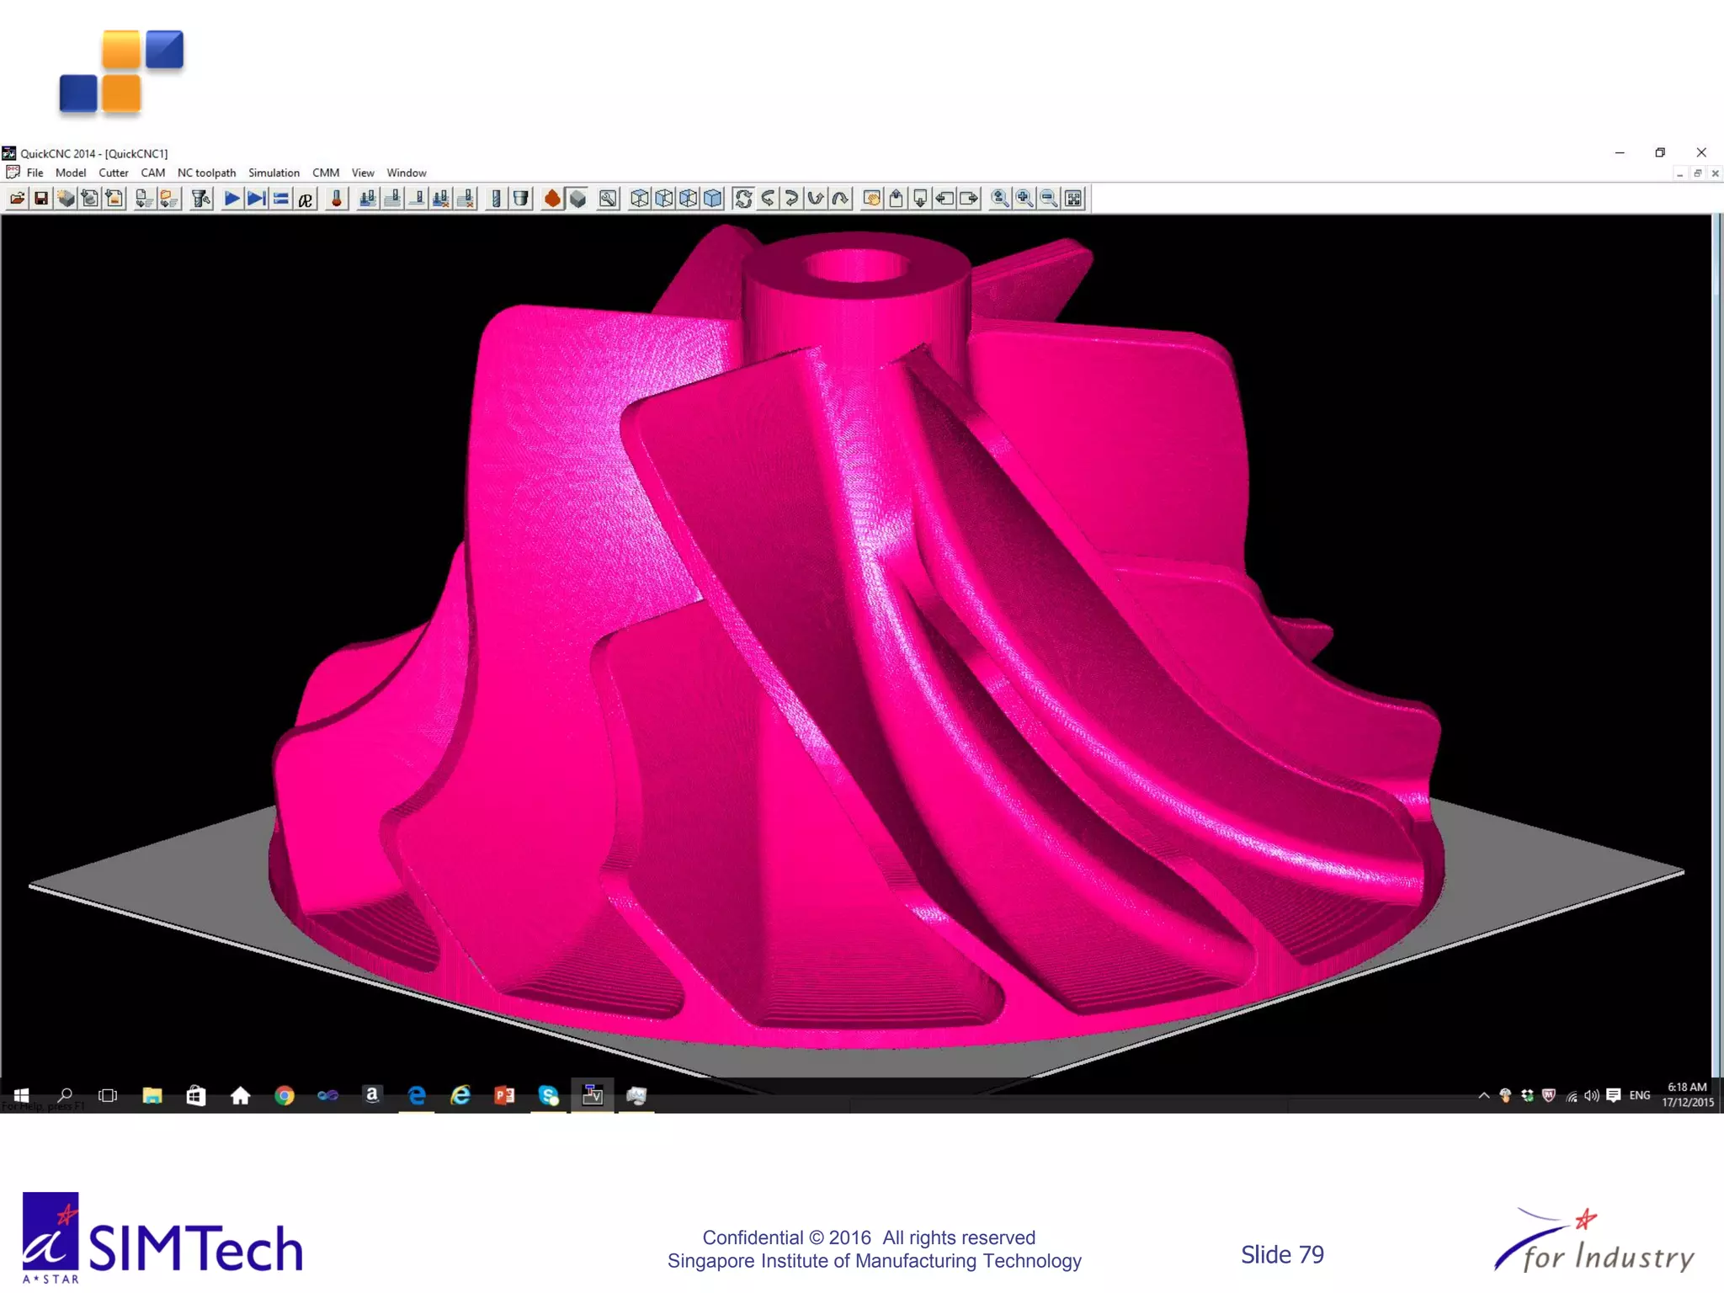
Task: Click the zoom in magnifier icon
Action: point(1024,199)
